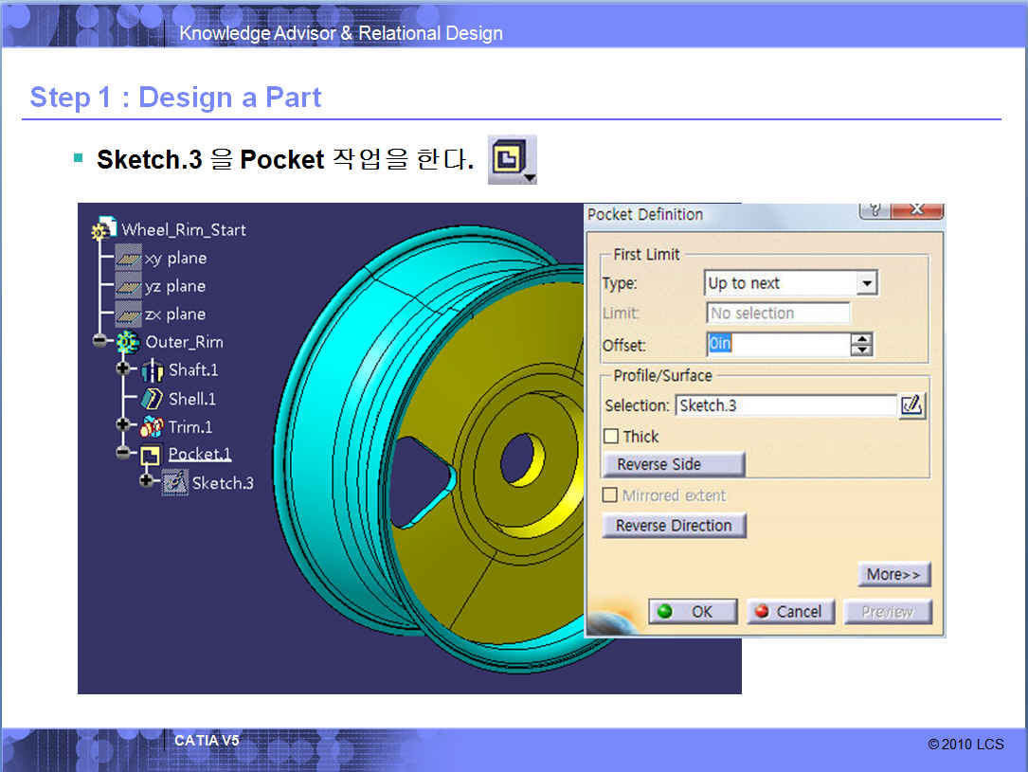Open sketcher icon next to Selection field
The width and height of the screenshot is (1028, 772).
(x=911, y=405)
